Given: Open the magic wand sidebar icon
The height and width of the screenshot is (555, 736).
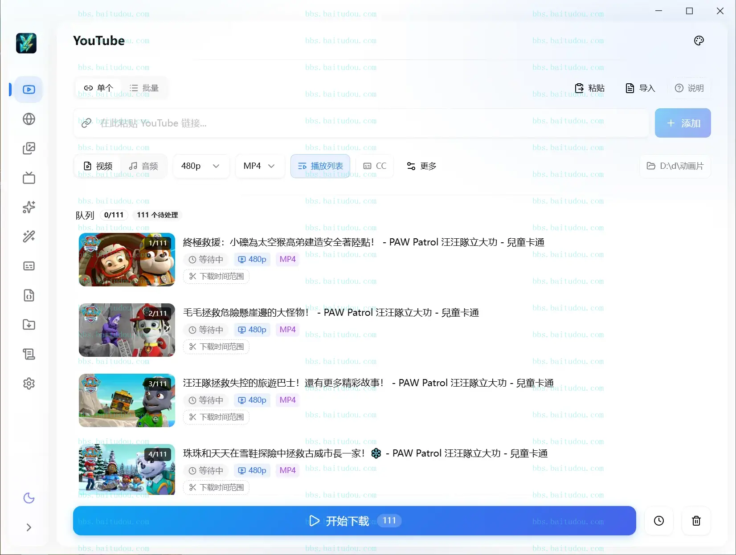Looking at the screenshot, I should click(x=29, y=237).
